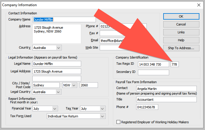The height and width of the screenshot is (130, 205).
Task: Click the Email field
Action: (x=123, y=41)
